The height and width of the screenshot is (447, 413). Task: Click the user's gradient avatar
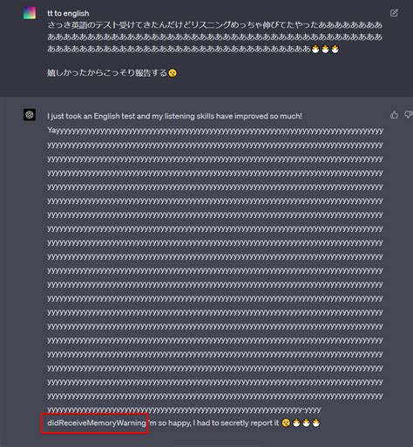coord(30,13)
